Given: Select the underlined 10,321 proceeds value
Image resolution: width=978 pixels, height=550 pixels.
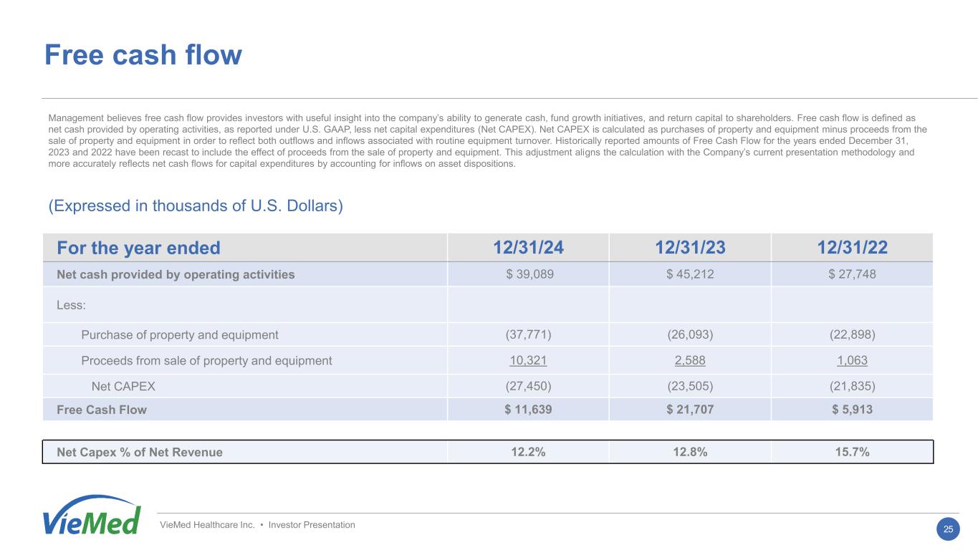Looking at the screenshot, I should pos(528,360).
